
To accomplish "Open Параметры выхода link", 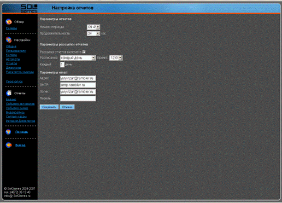I will [x=20, y=72].
